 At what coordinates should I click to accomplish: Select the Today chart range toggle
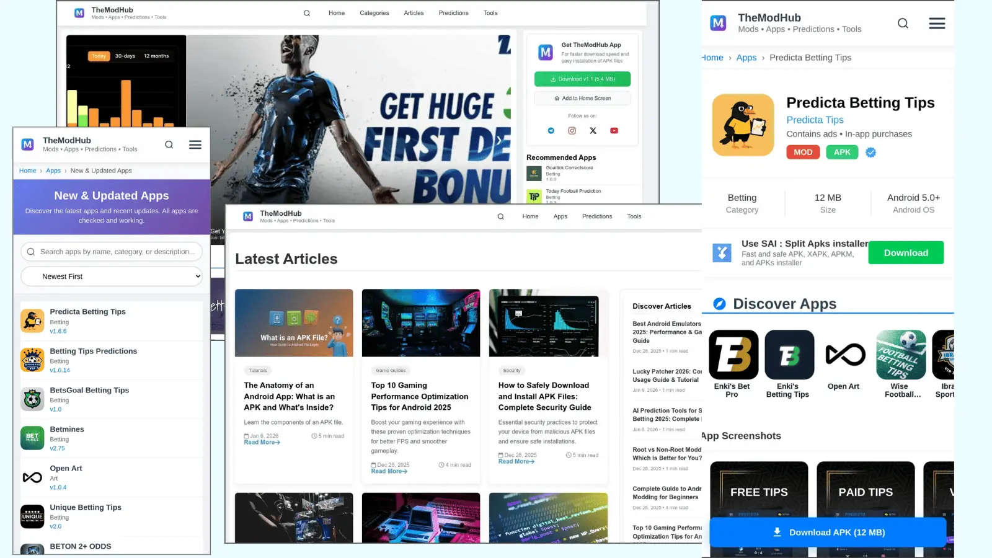point(99,56)
